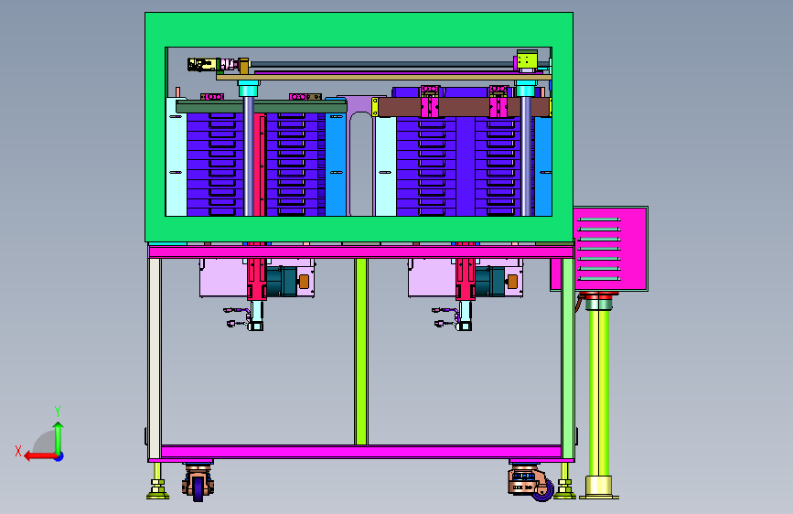The image size is (793, 514).
Task: Select the right vertical guide shaft
Action: (x=526, y=155)
